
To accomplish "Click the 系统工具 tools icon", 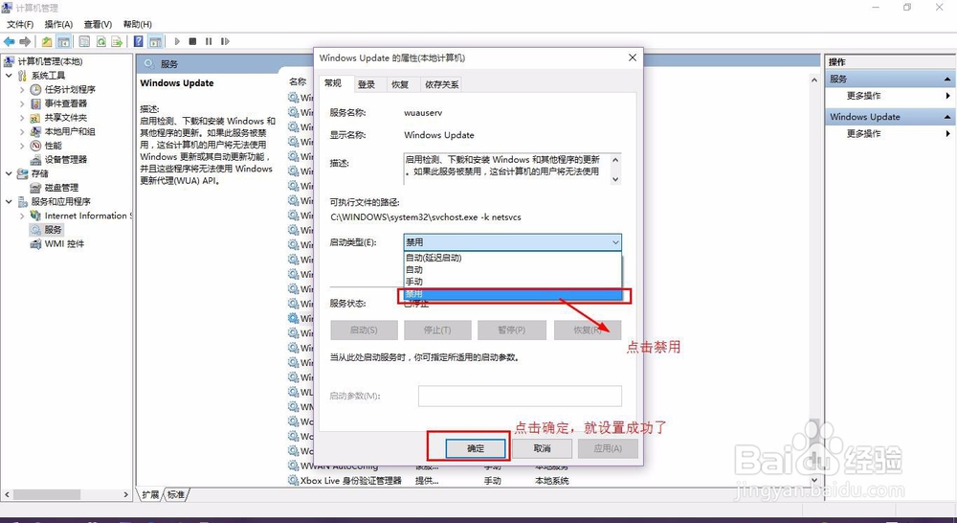I will (23, 75).
